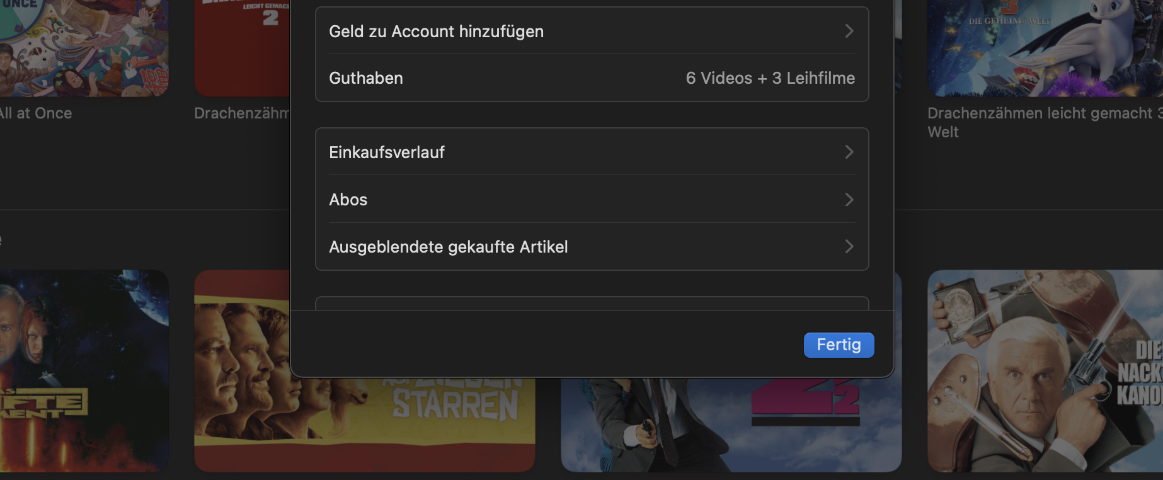Click the chevron for Ausgeblendete gekaufte Artikel
Screen dimensions: 1163x480
coord(849,246)
